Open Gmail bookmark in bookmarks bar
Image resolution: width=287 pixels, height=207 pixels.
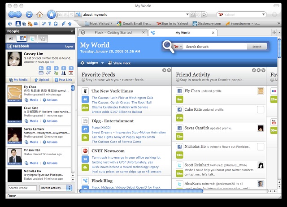coord(134,24)
